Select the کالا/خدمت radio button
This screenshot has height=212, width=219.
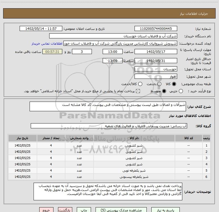(140, 84)
